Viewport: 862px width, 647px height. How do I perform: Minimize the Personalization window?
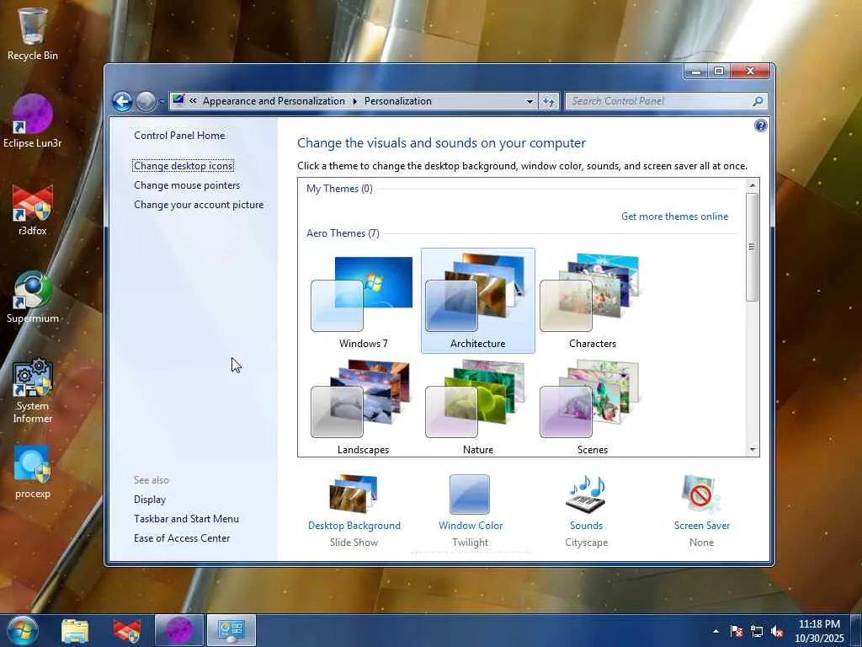[696, 72]
